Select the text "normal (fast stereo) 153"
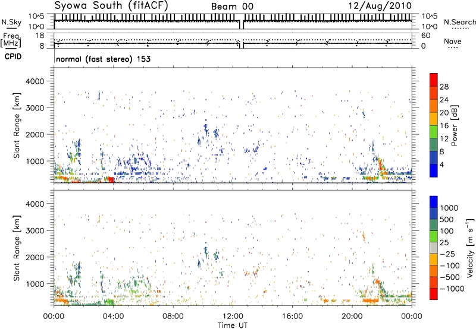The image size is (476, 329). [x=103, y=59]
